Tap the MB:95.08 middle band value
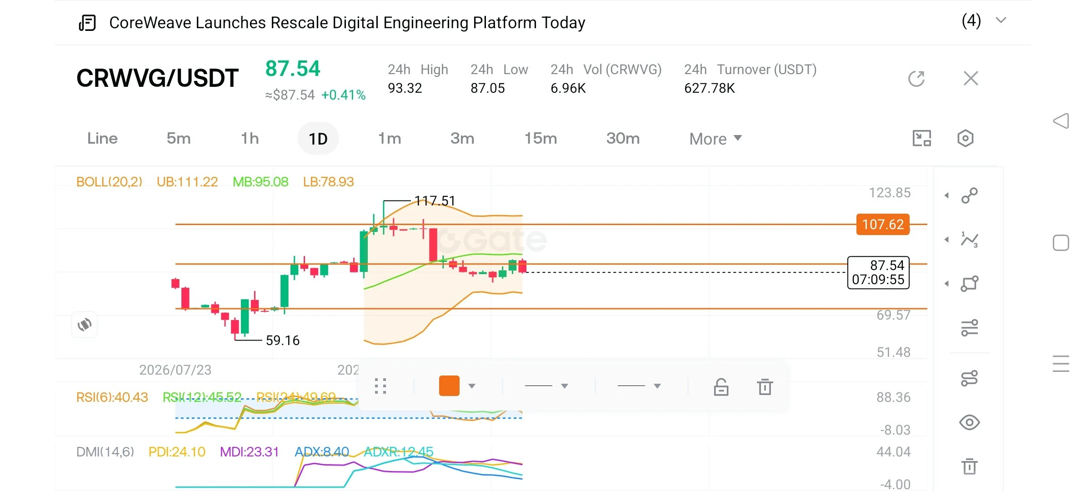The width and height of the screenshot is (1091, 491). pos(260,182)
